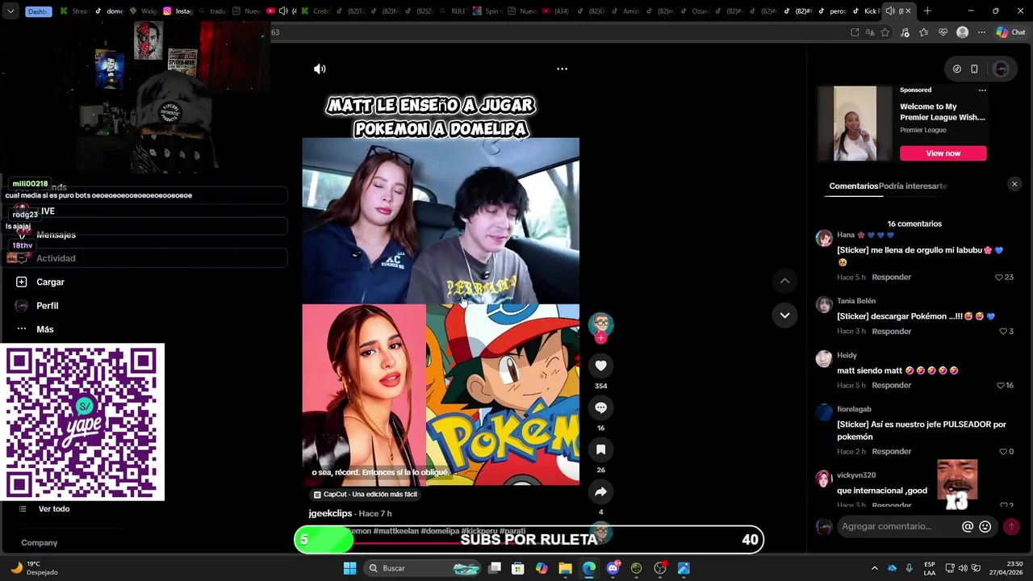The image size is (1033, 581).
Task: Switch to the Comentarios tab
Action: (x=853, y=186)
